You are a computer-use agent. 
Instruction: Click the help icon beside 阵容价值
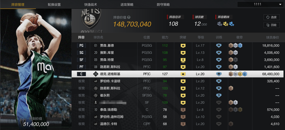pyautogui.click(x=129, y=17)
